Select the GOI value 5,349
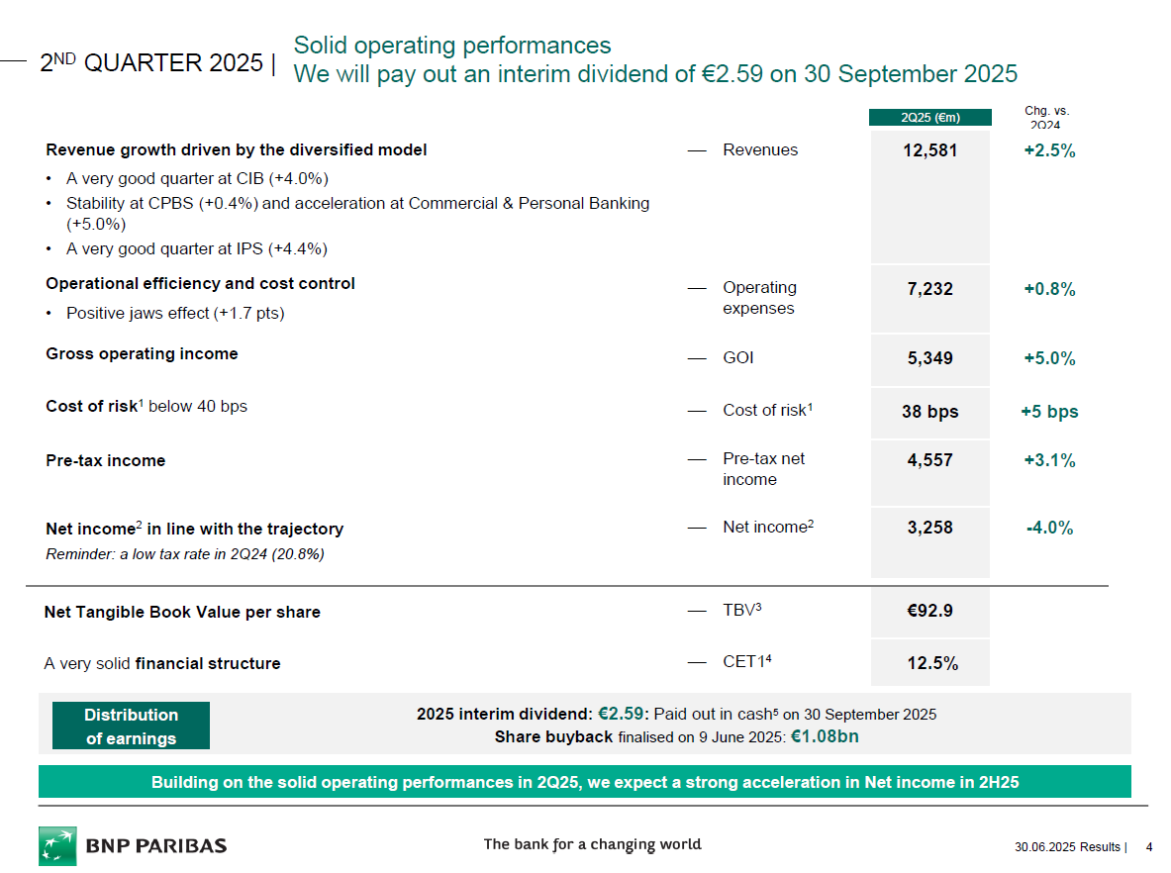 point(929,358)
